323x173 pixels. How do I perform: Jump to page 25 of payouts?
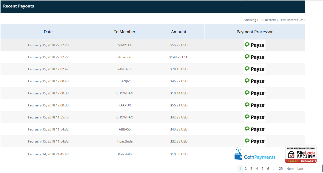(281, 169)
